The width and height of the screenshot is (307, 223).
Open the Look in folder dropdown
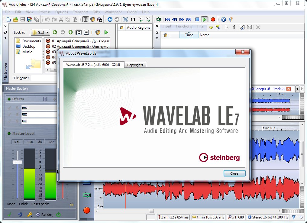click(x=40, y=32)
